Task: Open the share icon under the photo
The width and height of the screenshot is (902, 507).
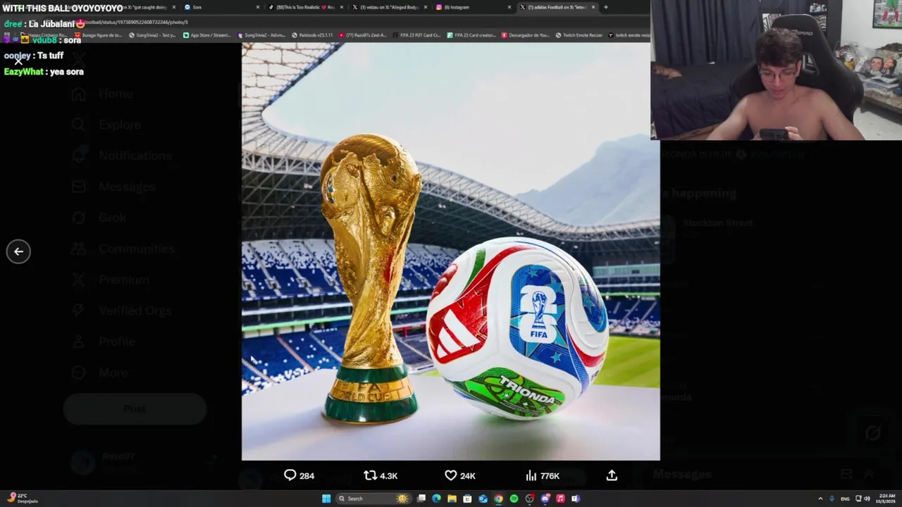Action: (x=612, y=476)
